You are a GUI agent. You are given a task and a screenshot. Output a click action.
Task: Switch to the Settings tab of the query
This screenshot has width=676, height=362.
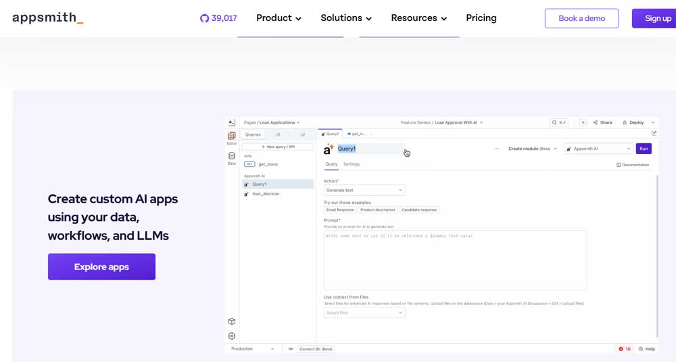[x=352, y=164]
